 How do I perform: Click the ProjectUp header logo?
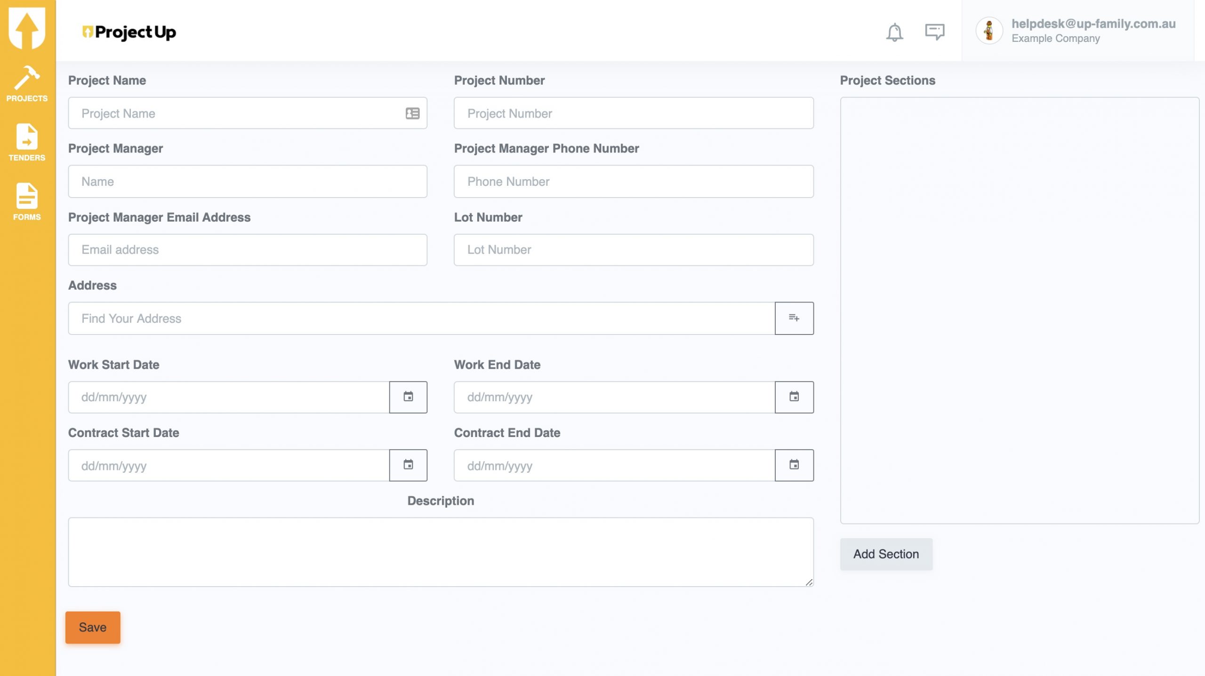(x=129, y=32)
